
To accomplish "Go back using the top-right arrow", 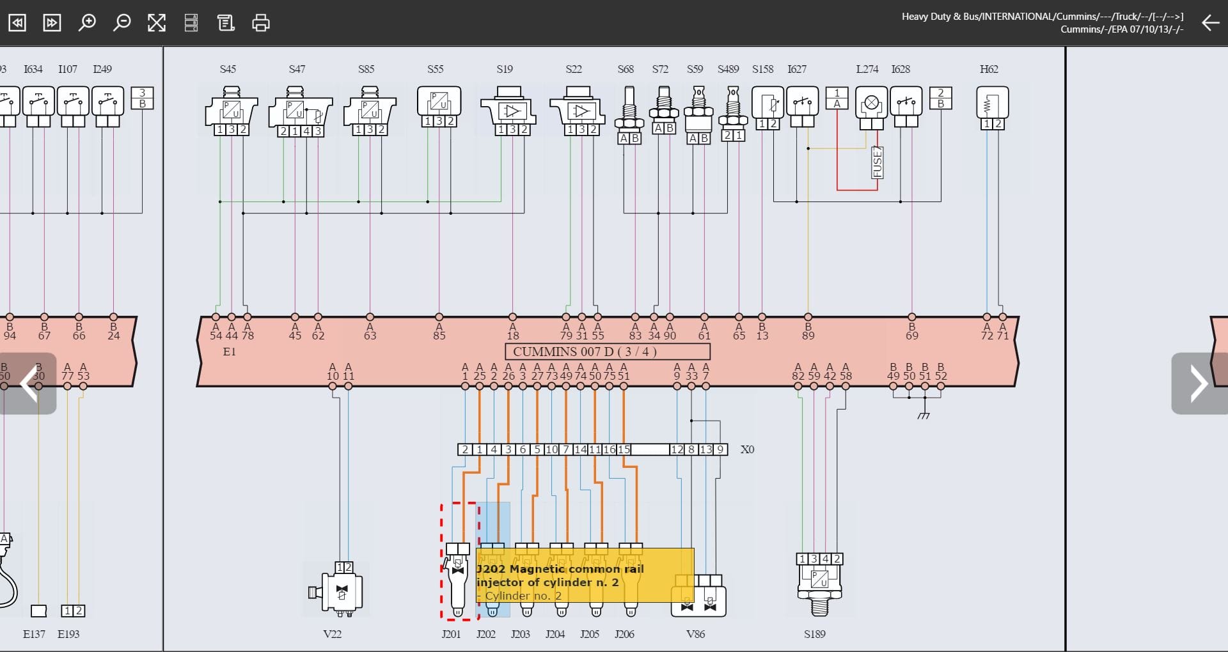I will click(x=1210, y=23).
